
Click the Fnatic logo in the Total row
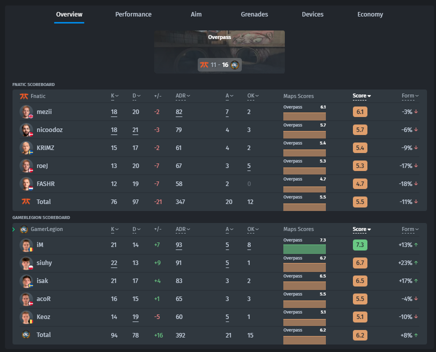point(26,201)
